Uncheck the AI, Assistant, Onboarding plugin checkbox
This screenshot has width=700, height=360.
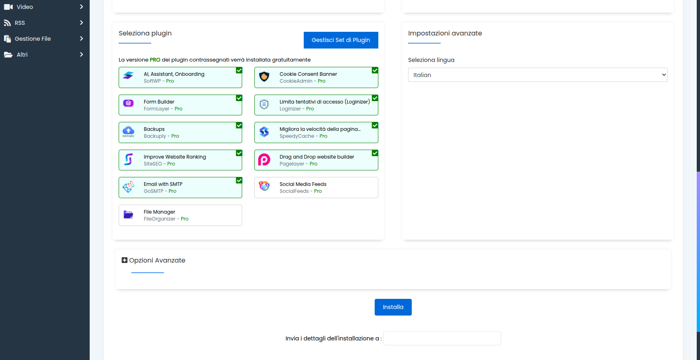pos(239,71)
